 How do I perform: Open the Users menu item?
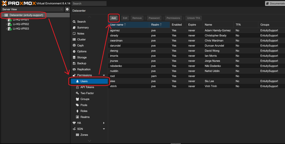(x=89, y=81)
